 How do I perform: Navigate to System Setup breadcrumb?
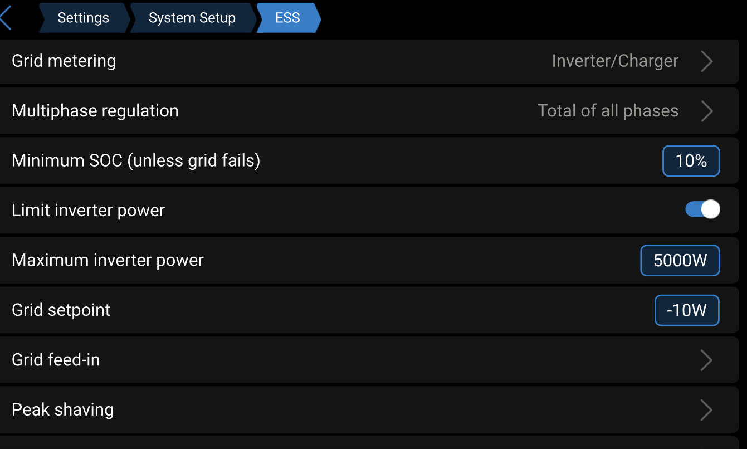tap(192, 18)
